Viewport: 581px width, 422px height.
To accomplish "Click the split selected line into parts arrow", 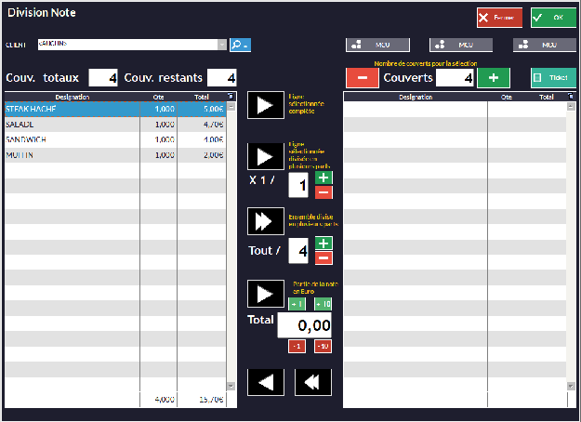I will coord(265,155).
